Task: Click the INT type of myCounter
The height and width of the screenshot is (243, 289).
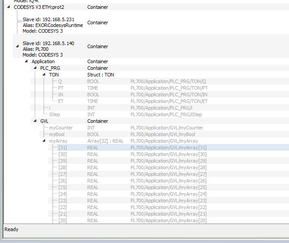Action: [x=91, y=128]
